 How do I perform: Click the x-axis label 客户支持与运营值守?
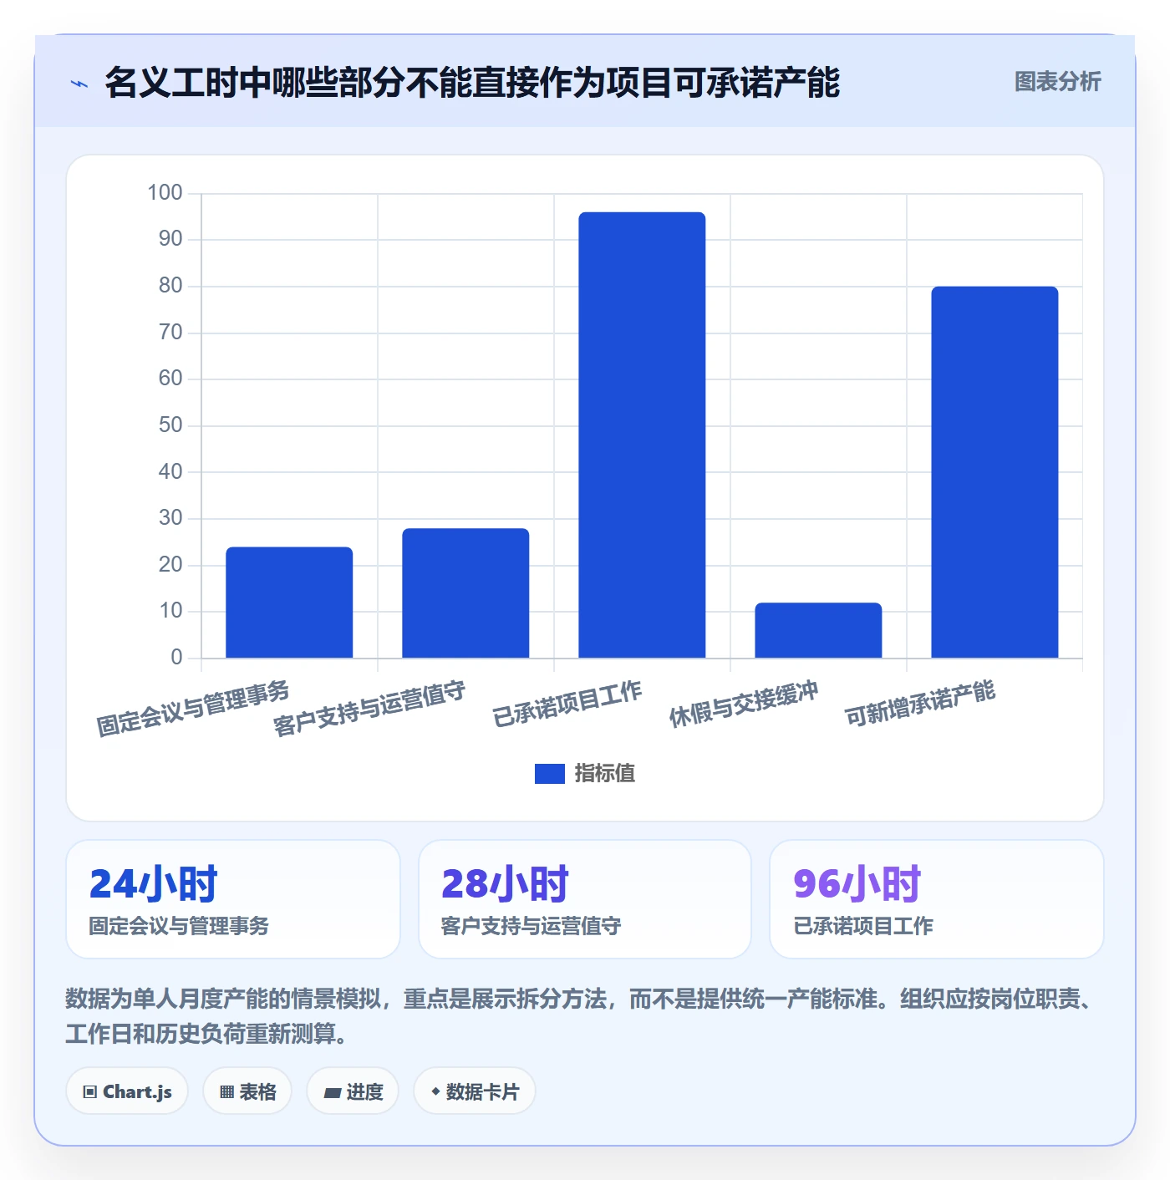click(x=369, y=708)
